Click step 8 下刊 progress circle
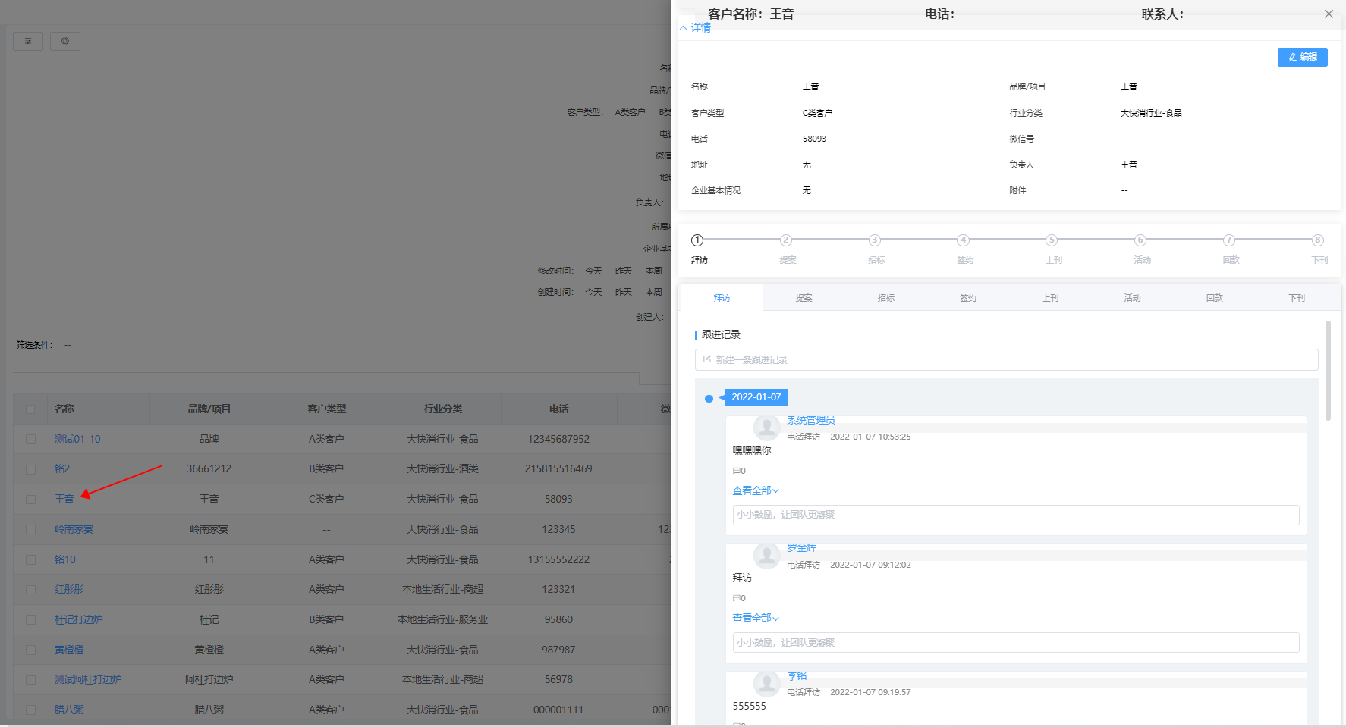 click(x=1318, y=240)
